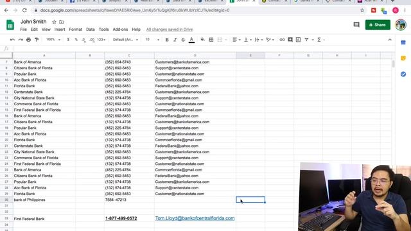This screenshot has width=411, height=231.
Task: Open the font family dropdown
Action: coord(125,40)
